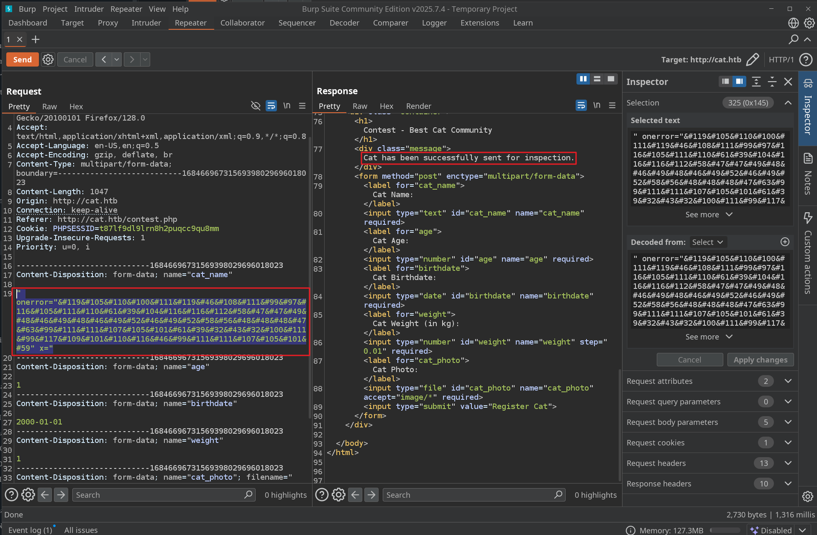Expand Request body parameters section
The image size is (817, 535).
click(788, 422)
